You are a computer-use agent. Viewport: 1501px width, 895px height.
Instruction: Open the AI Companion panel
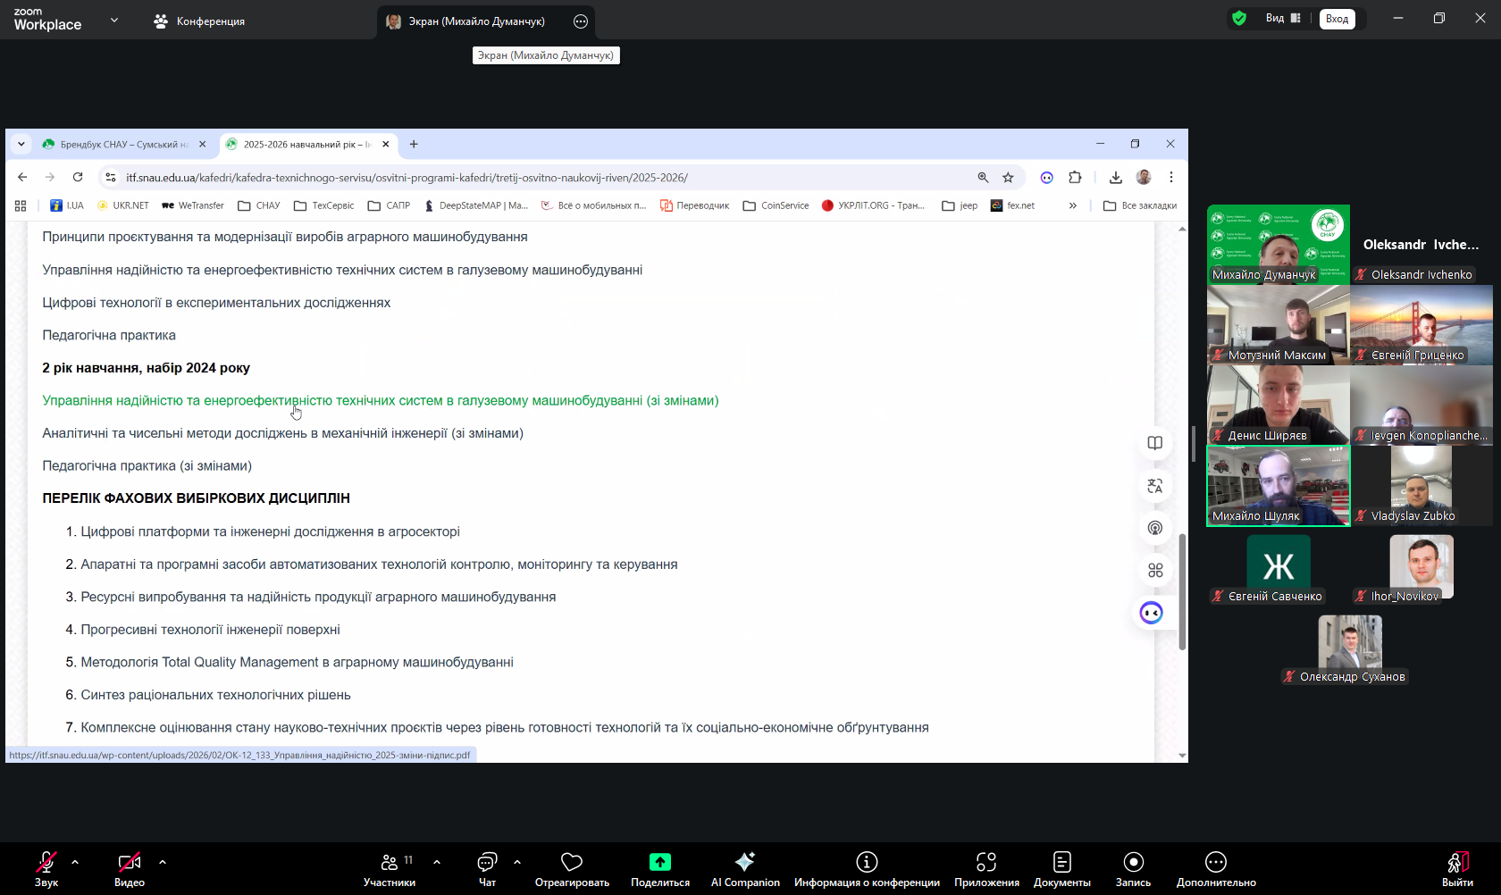(745, 869)
